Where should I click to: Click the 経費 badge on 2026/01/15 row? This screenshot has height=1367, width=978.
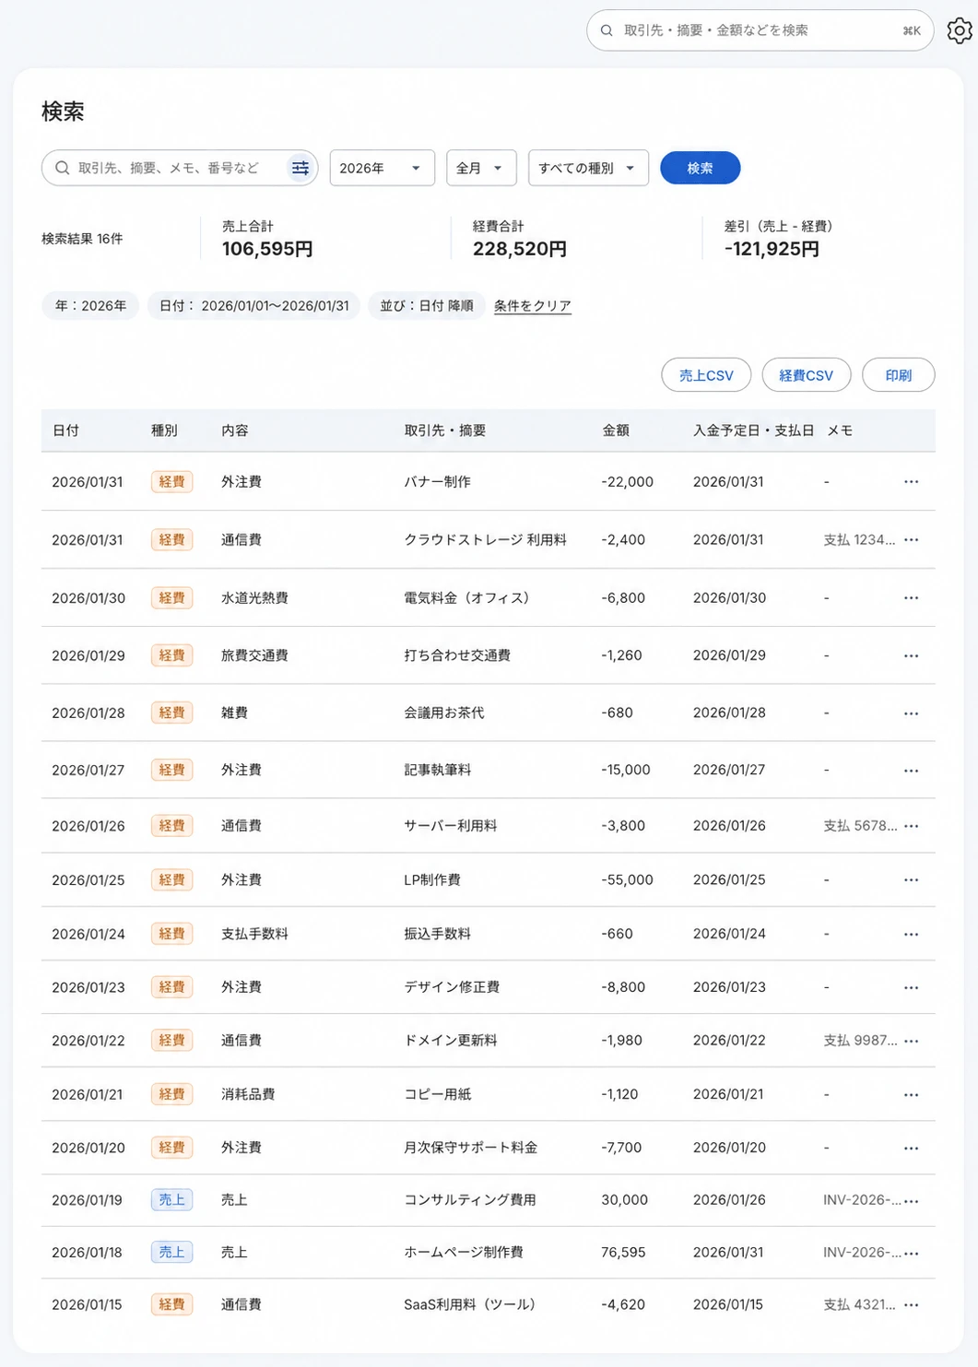point(171,1304)
